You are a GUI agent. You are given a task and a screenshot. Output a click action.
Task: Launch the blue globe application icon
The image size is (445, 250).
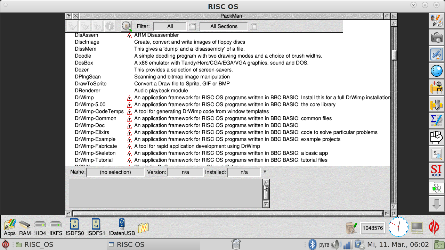(436, 71)
